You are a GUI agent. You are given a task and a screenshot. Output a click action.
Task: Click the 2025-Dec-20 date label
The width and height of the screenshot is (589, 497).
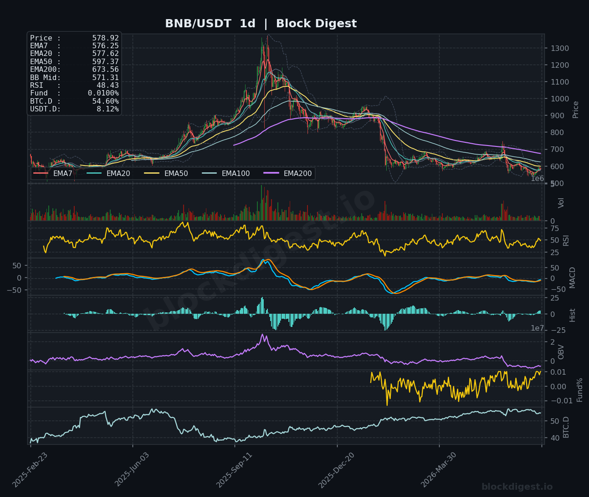[337, 470]
